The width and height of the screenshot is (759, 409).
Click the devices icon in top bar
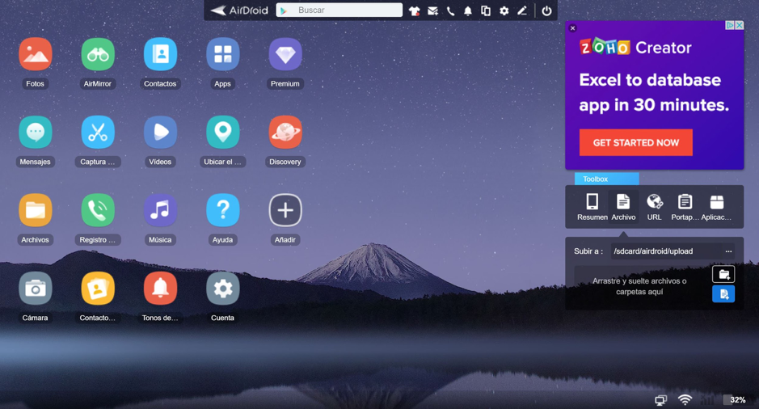(486, 11)
